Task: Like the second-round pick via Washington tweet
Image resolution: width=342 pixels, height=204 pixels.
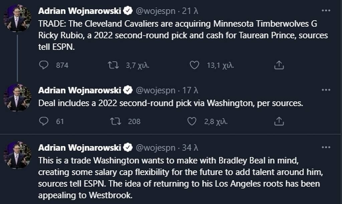Action: tap(192, 122)
